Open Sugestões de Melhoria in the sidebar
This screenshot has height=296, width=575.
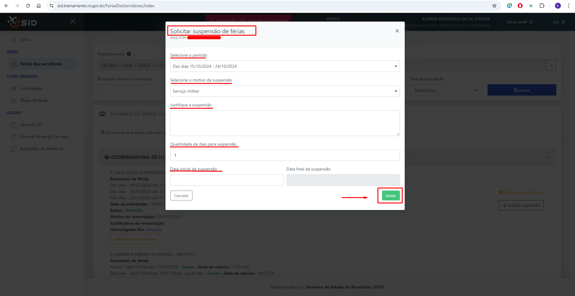[42, 149]
